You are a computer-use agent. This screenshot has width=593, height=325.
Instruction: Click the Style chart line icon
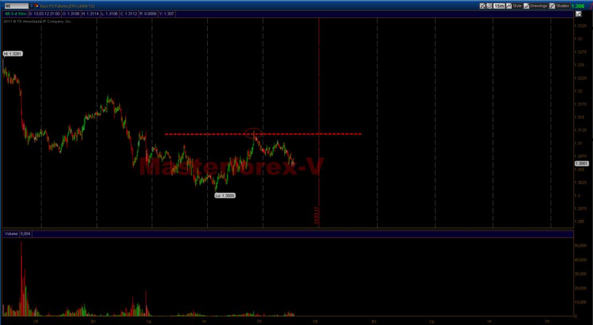click(x=509, y=6)
